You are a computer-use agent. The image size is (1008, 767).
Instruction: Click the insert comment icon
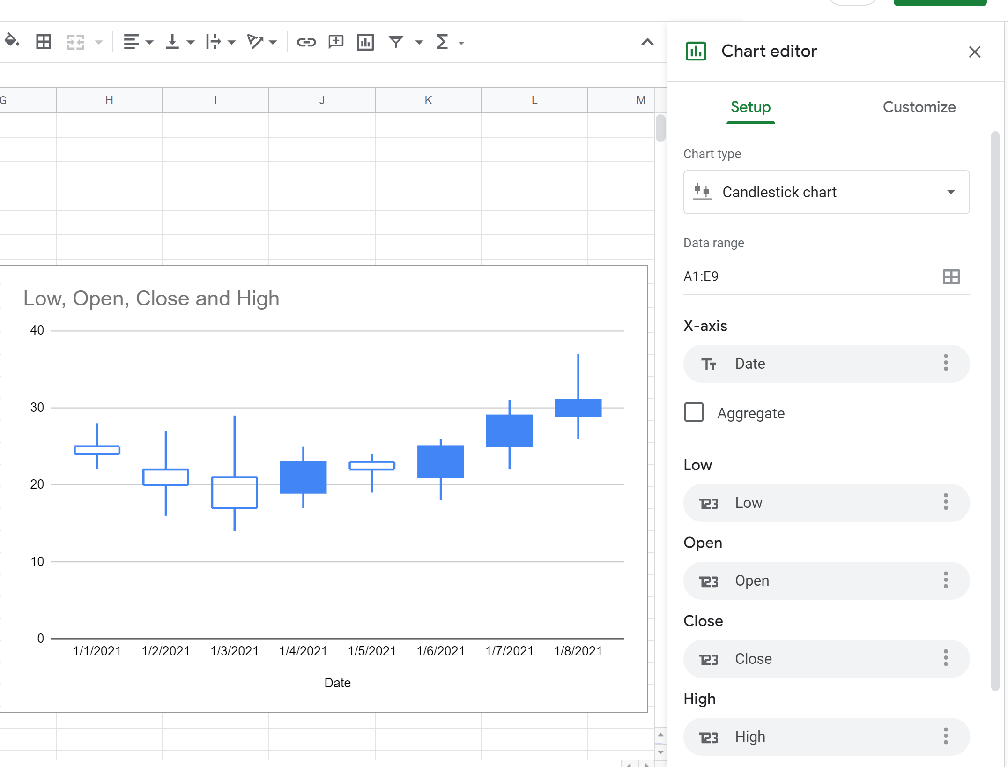tap(336, 42)
